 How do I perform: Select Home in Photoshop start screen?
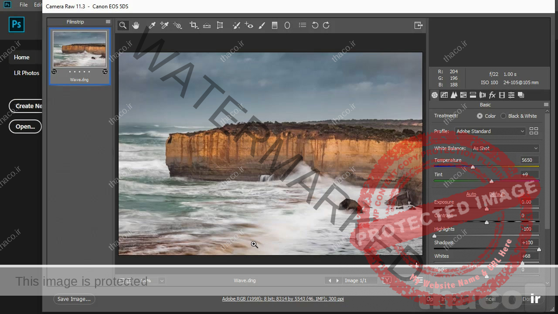click(x=22, y=57)
